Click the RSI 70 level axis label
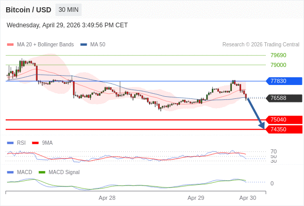 pos(274,151)
